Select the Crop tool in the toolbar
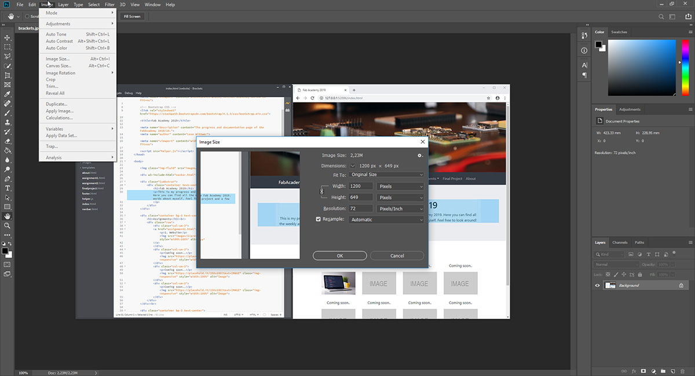Viewport: 695px width, 376px height. pos(8,75)
